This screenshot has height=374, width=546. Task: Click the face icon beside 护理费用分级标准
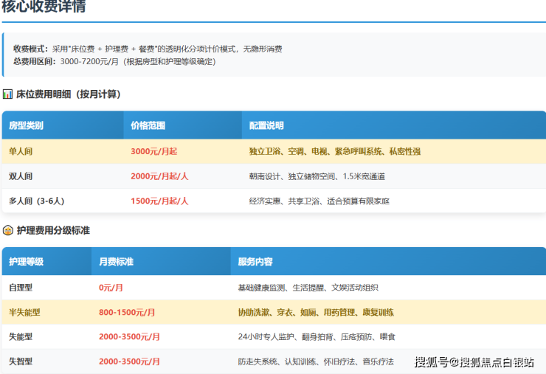click(x=7, y=230)
